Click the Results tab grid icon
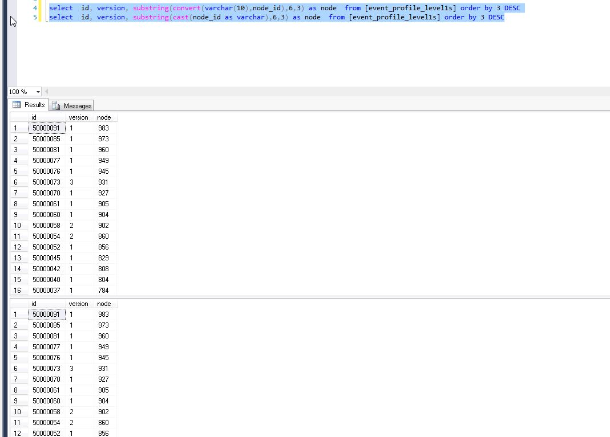This screenshot has width=610, height=437. (17, 105)
